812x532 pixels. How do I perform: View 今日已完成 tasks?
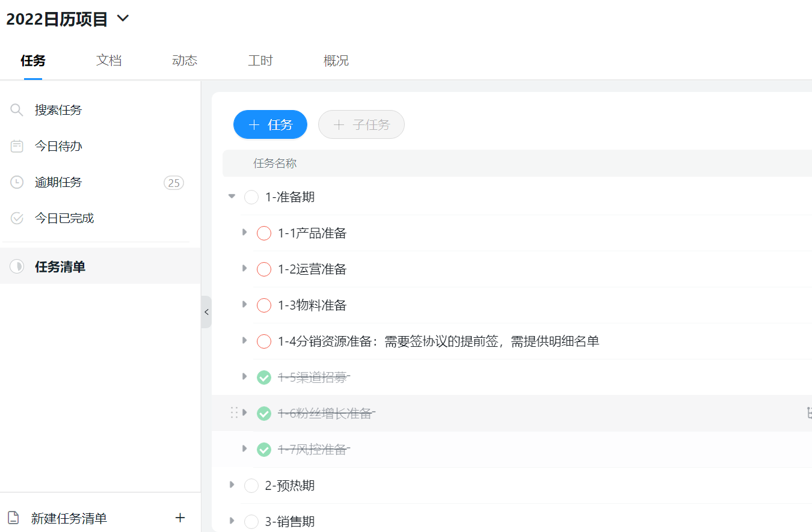click(x=64, y=218)
